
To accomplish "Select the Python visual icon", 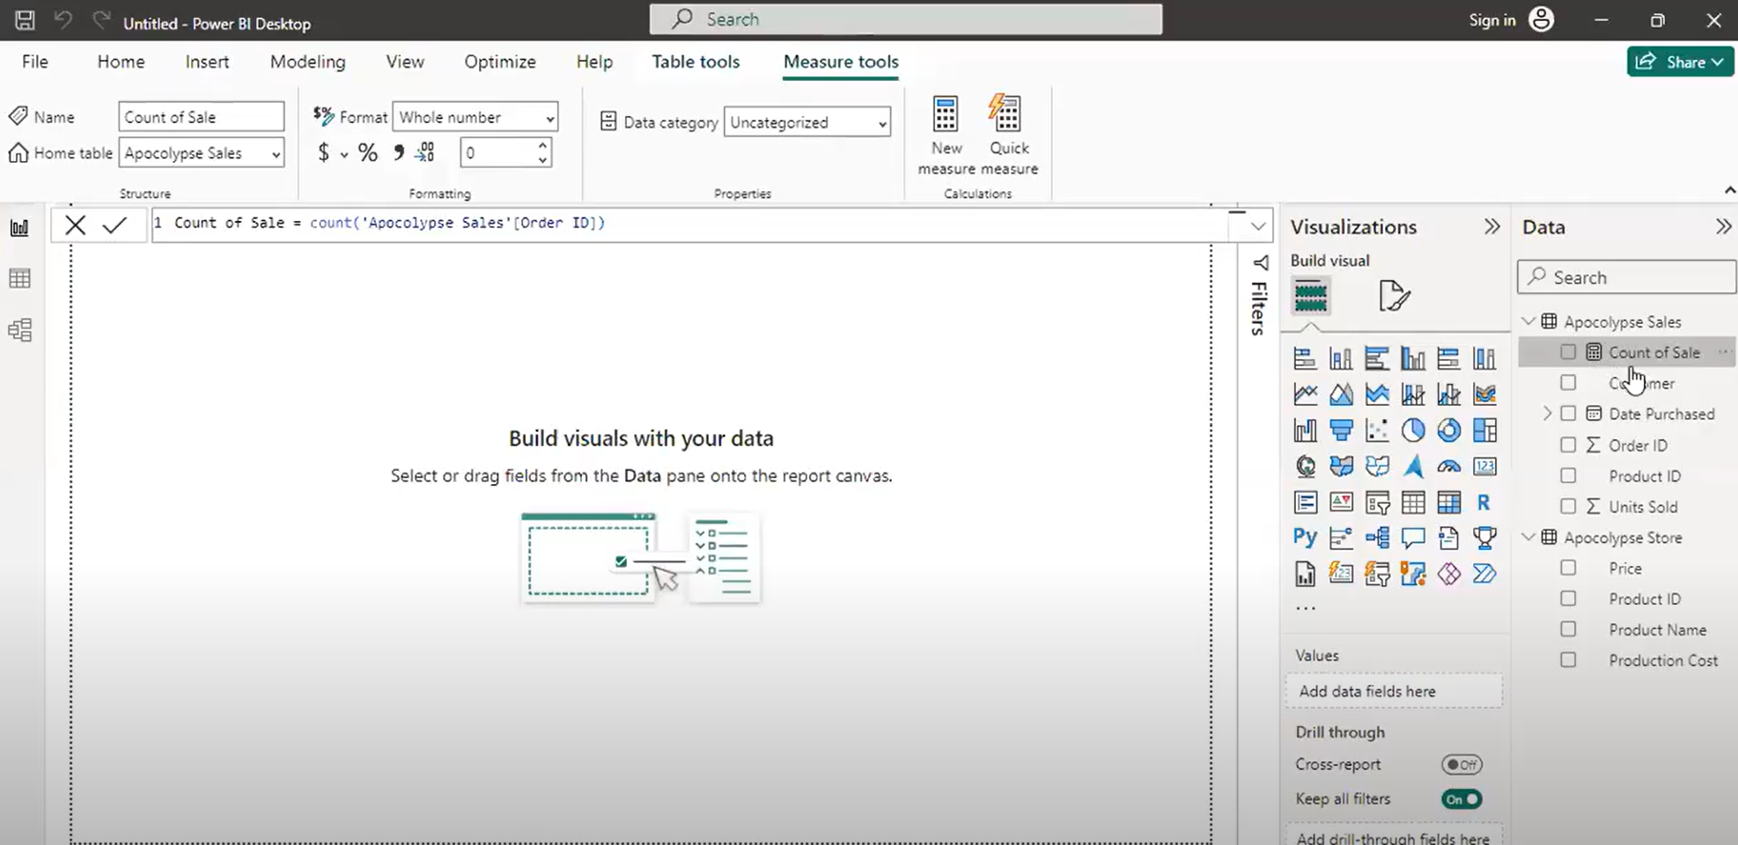I will (1305, 537).
